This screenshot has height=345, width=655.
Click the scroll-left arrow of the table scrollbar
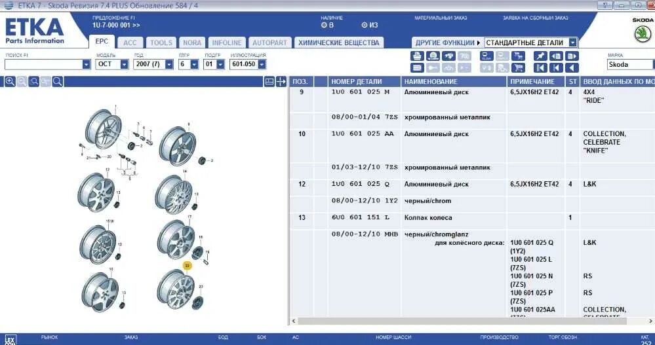coord(293,321)
